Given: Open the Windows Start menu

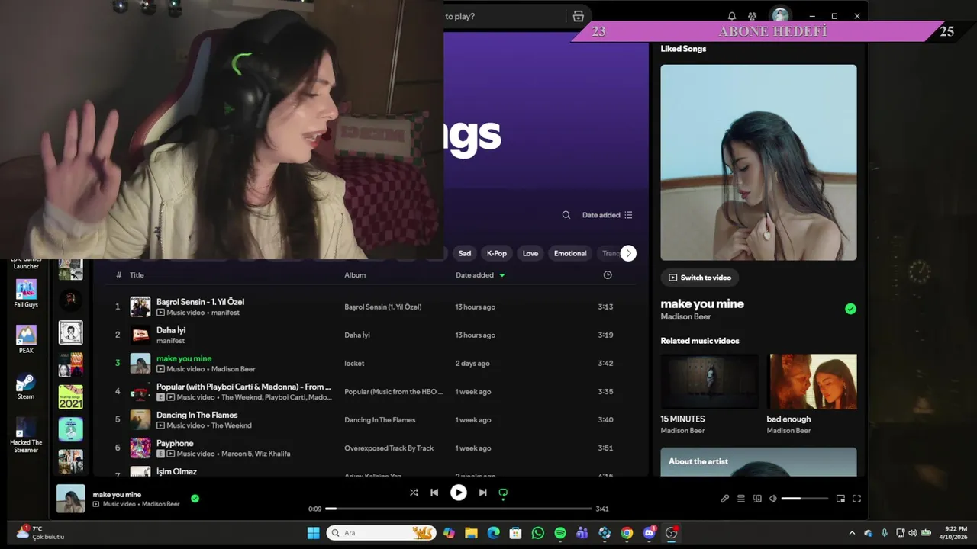Looking at the screenshot, I should pos(314,533).
